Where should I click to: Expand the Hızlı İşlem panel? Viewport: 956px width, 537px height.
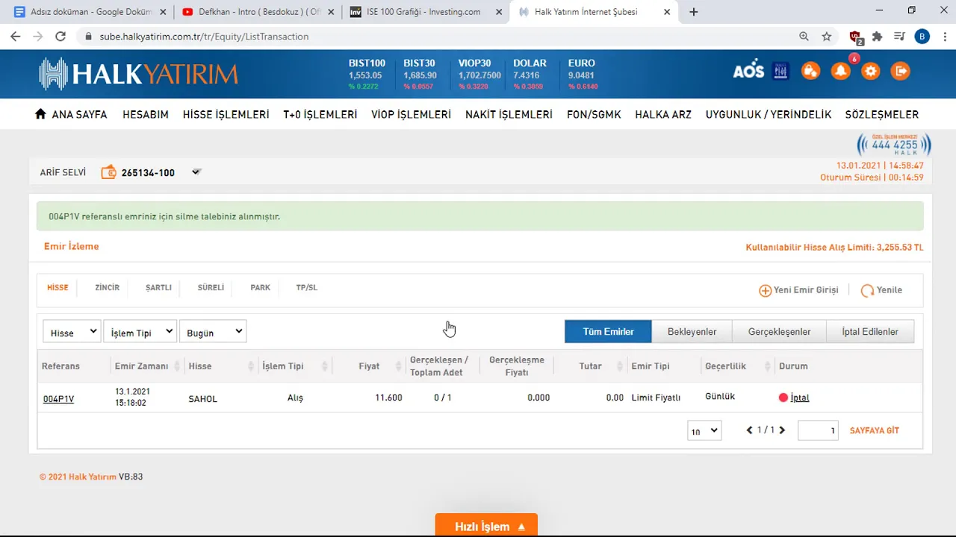click(486, 526)
